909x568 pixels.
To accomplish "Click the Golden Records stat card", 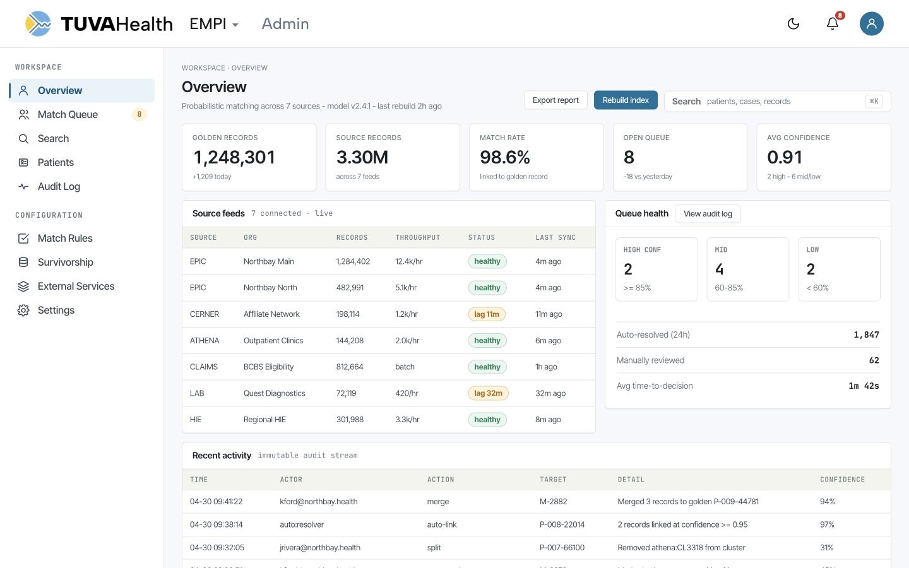I will 249,157.
